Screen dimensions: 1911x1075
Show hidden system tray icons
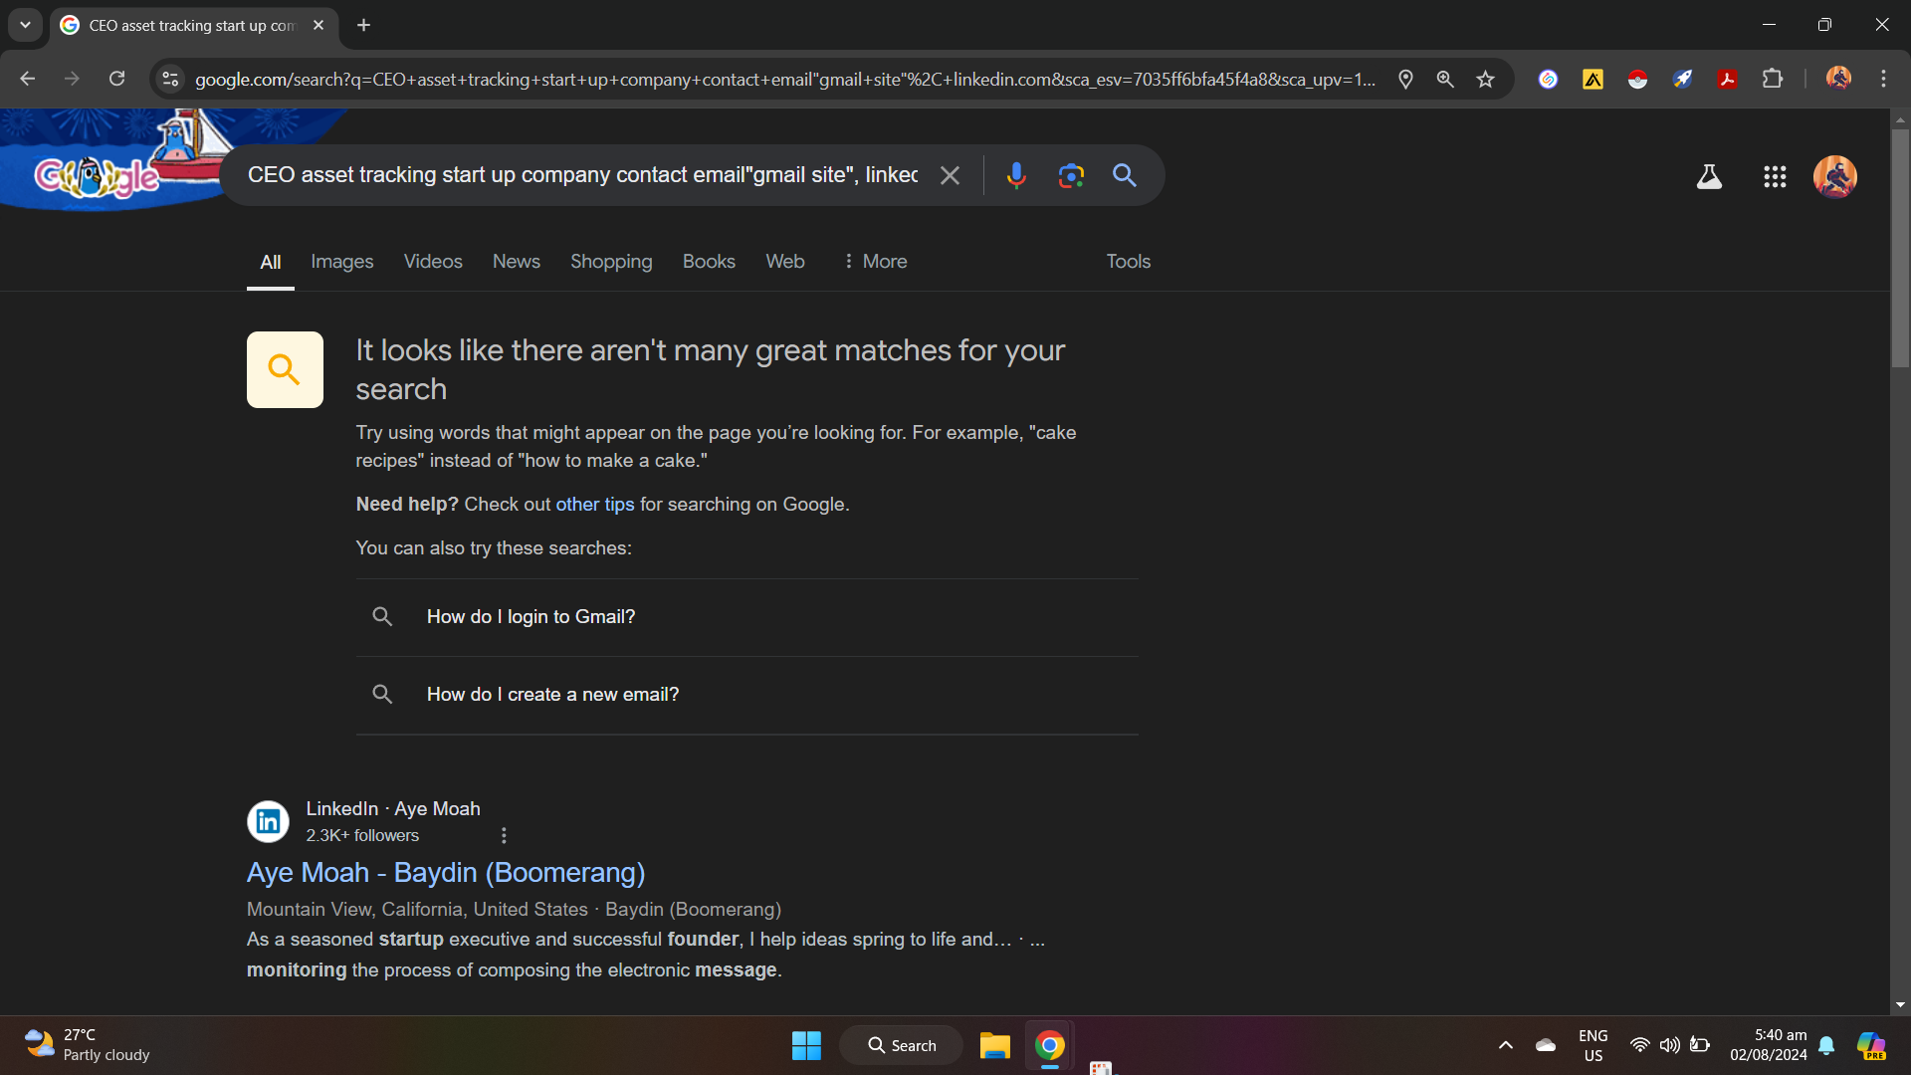[x=1505, y=1045]
